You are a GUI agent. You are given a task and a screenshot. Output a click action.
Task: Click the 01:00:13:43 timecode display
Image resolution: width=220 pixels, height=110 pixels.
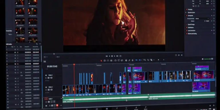tap(52, 66)
